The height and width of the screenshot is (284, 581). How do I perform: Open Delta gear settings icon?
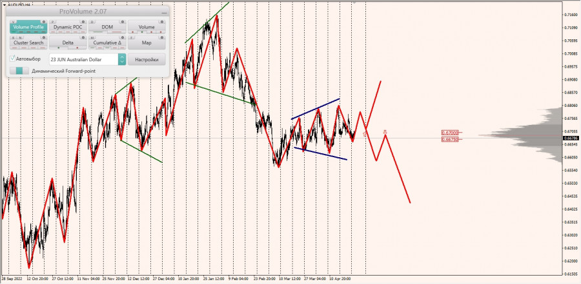click(x=83, y=38)
